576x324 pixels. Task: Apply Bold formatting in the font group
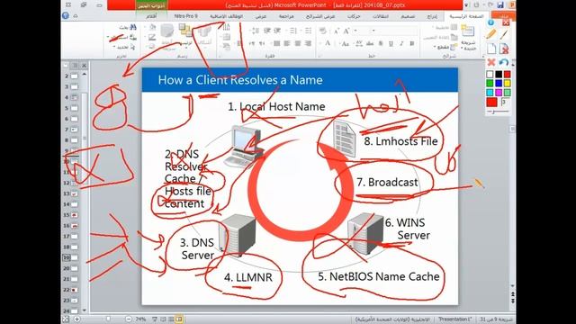pos(412,44)
